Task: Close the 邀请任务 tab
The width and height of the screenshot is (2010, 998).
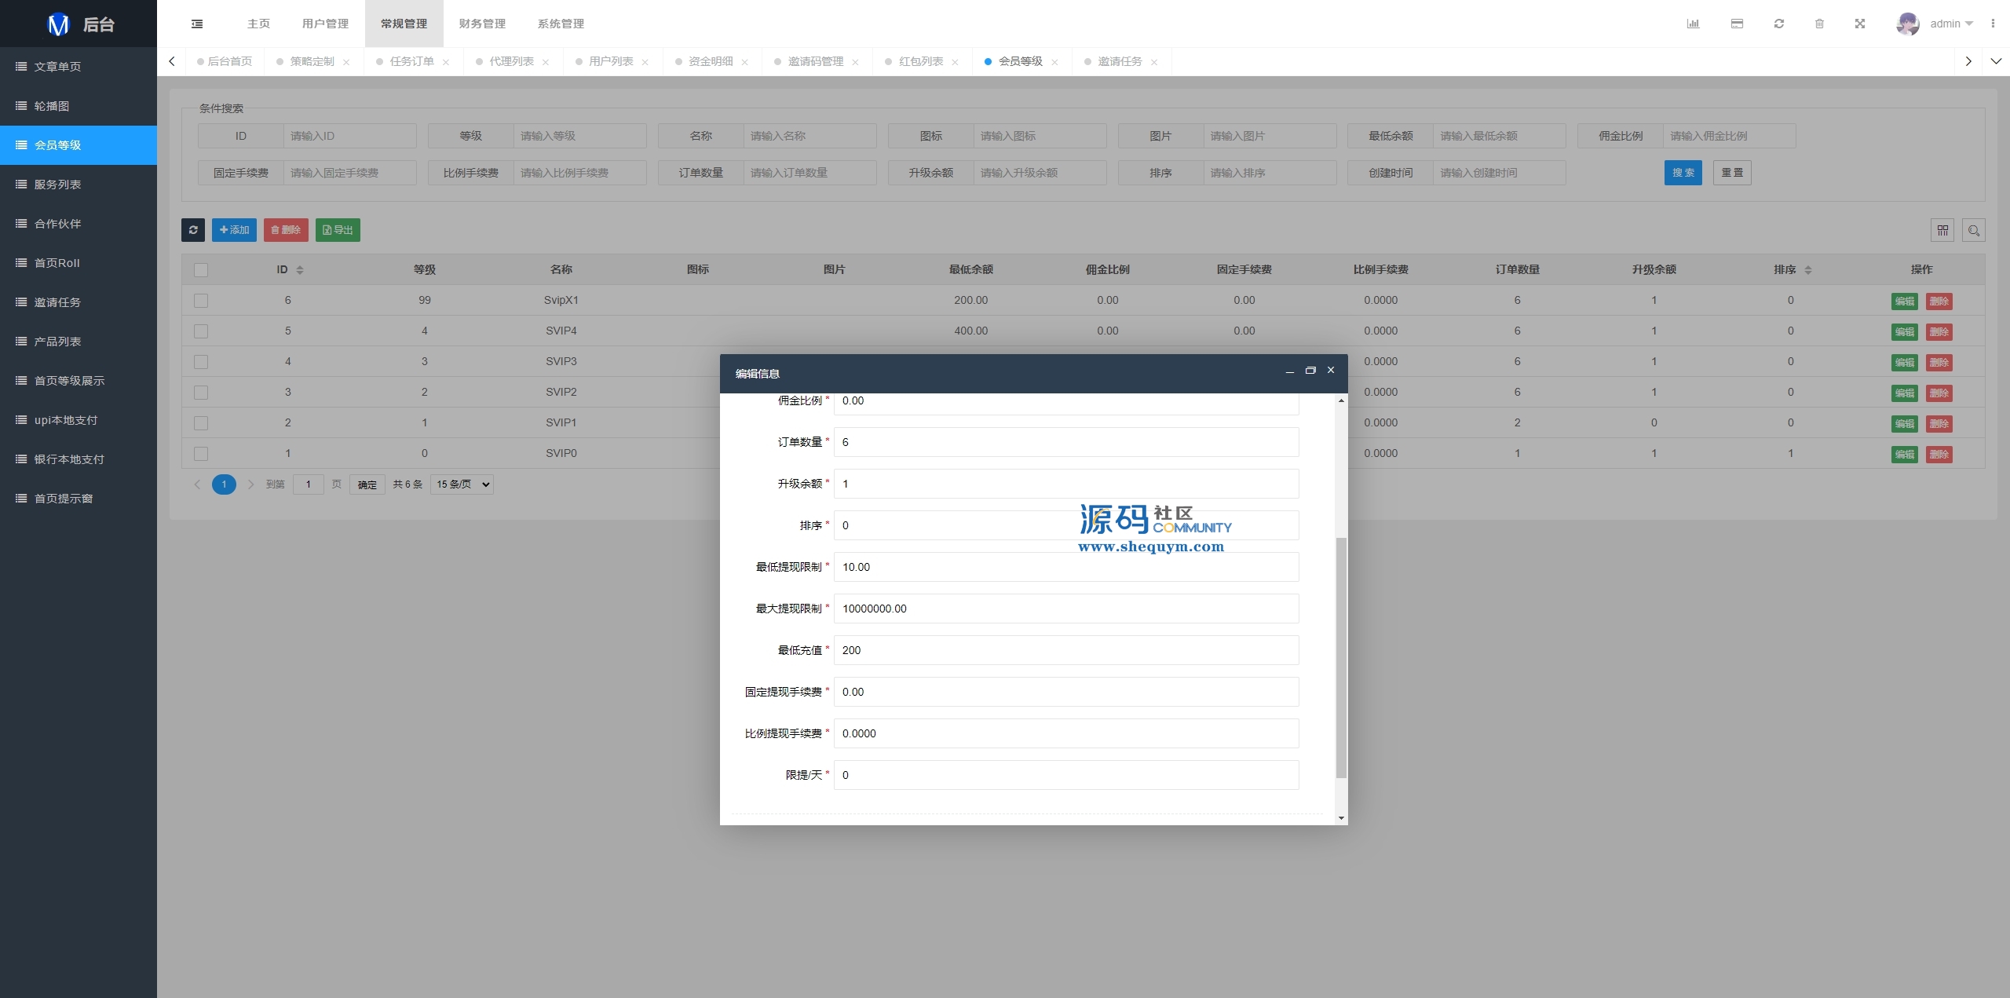Action: pyautogui.click(x=1154, y=62)
